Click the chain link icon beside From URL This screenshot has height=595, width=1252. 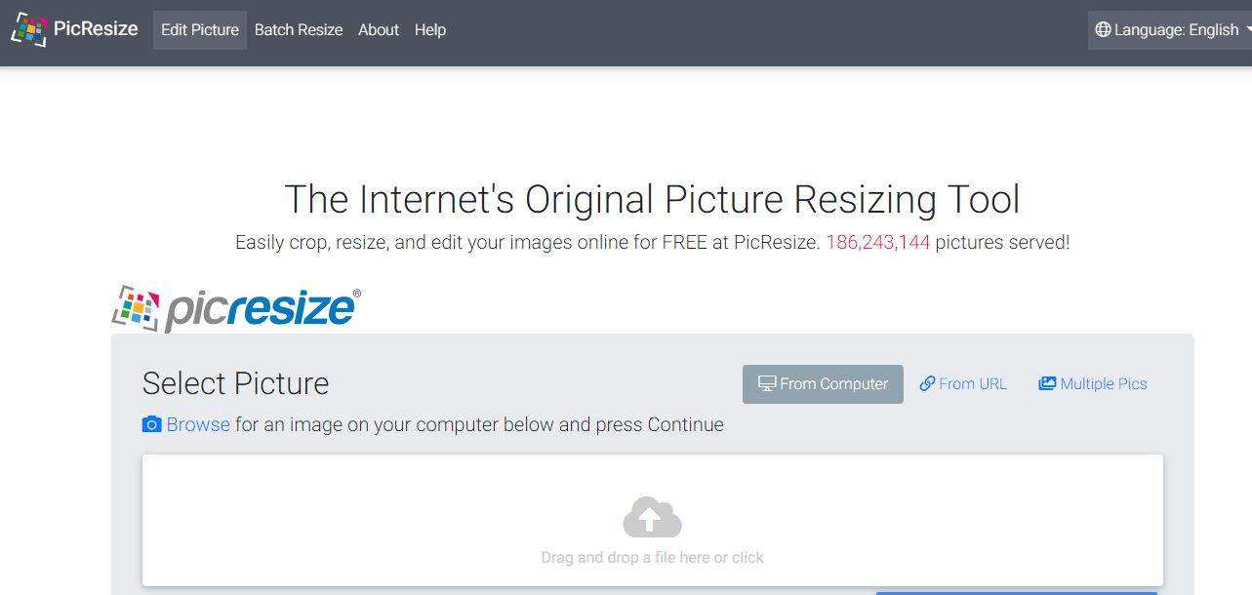927,384
